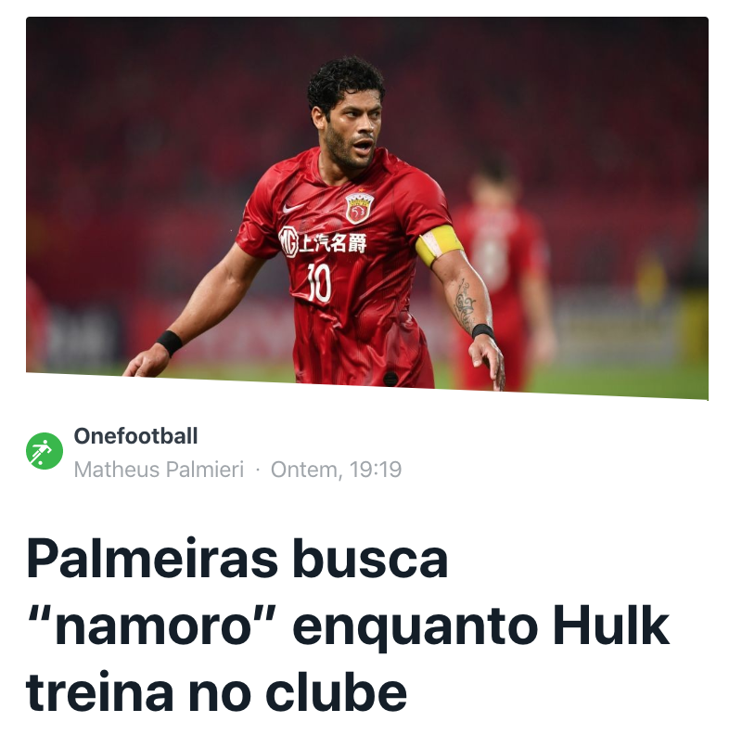Click the Nike swoosh on the jersey

293,208
